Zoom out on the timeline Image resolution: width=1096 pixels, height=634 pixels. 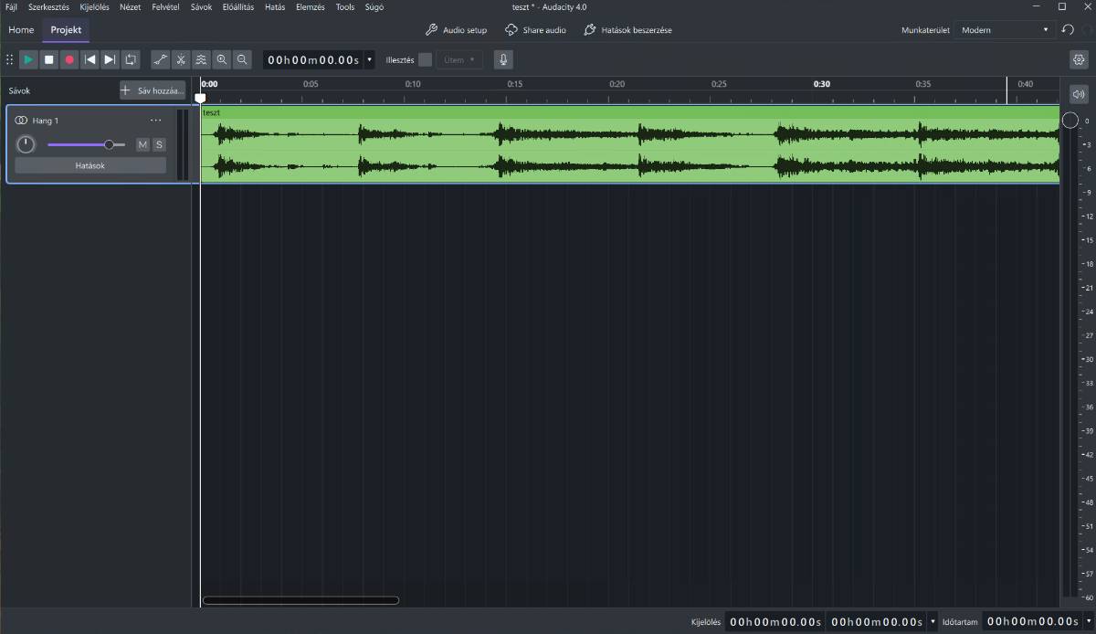[242, 59]
